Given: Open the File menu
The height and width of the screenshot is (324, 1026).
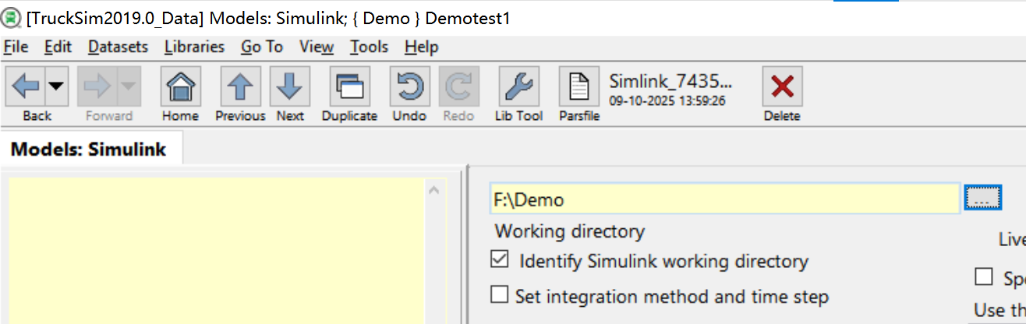Looking at the screenshot, I should 16,47.
